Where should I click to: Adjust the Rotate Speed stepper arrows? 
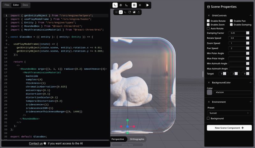(x=248, y=38)
